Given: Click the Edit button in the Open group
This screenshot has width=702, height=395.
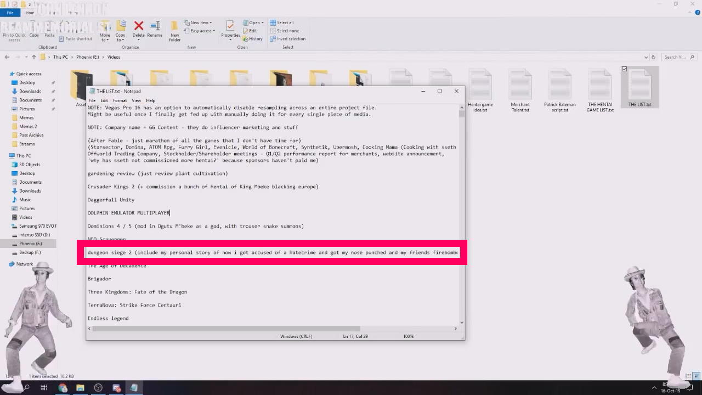Looking at the screenshot, I should pyautogui.click(x=250, y=31).
